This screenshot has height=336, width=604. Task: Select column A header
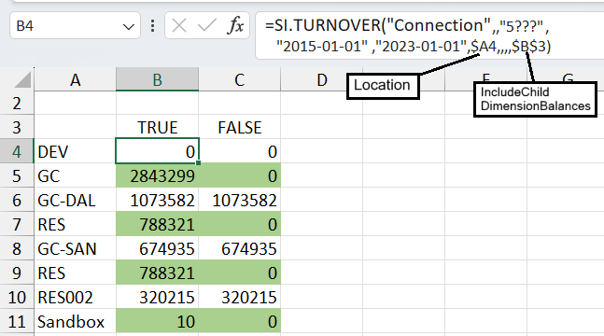click(75, 79)
